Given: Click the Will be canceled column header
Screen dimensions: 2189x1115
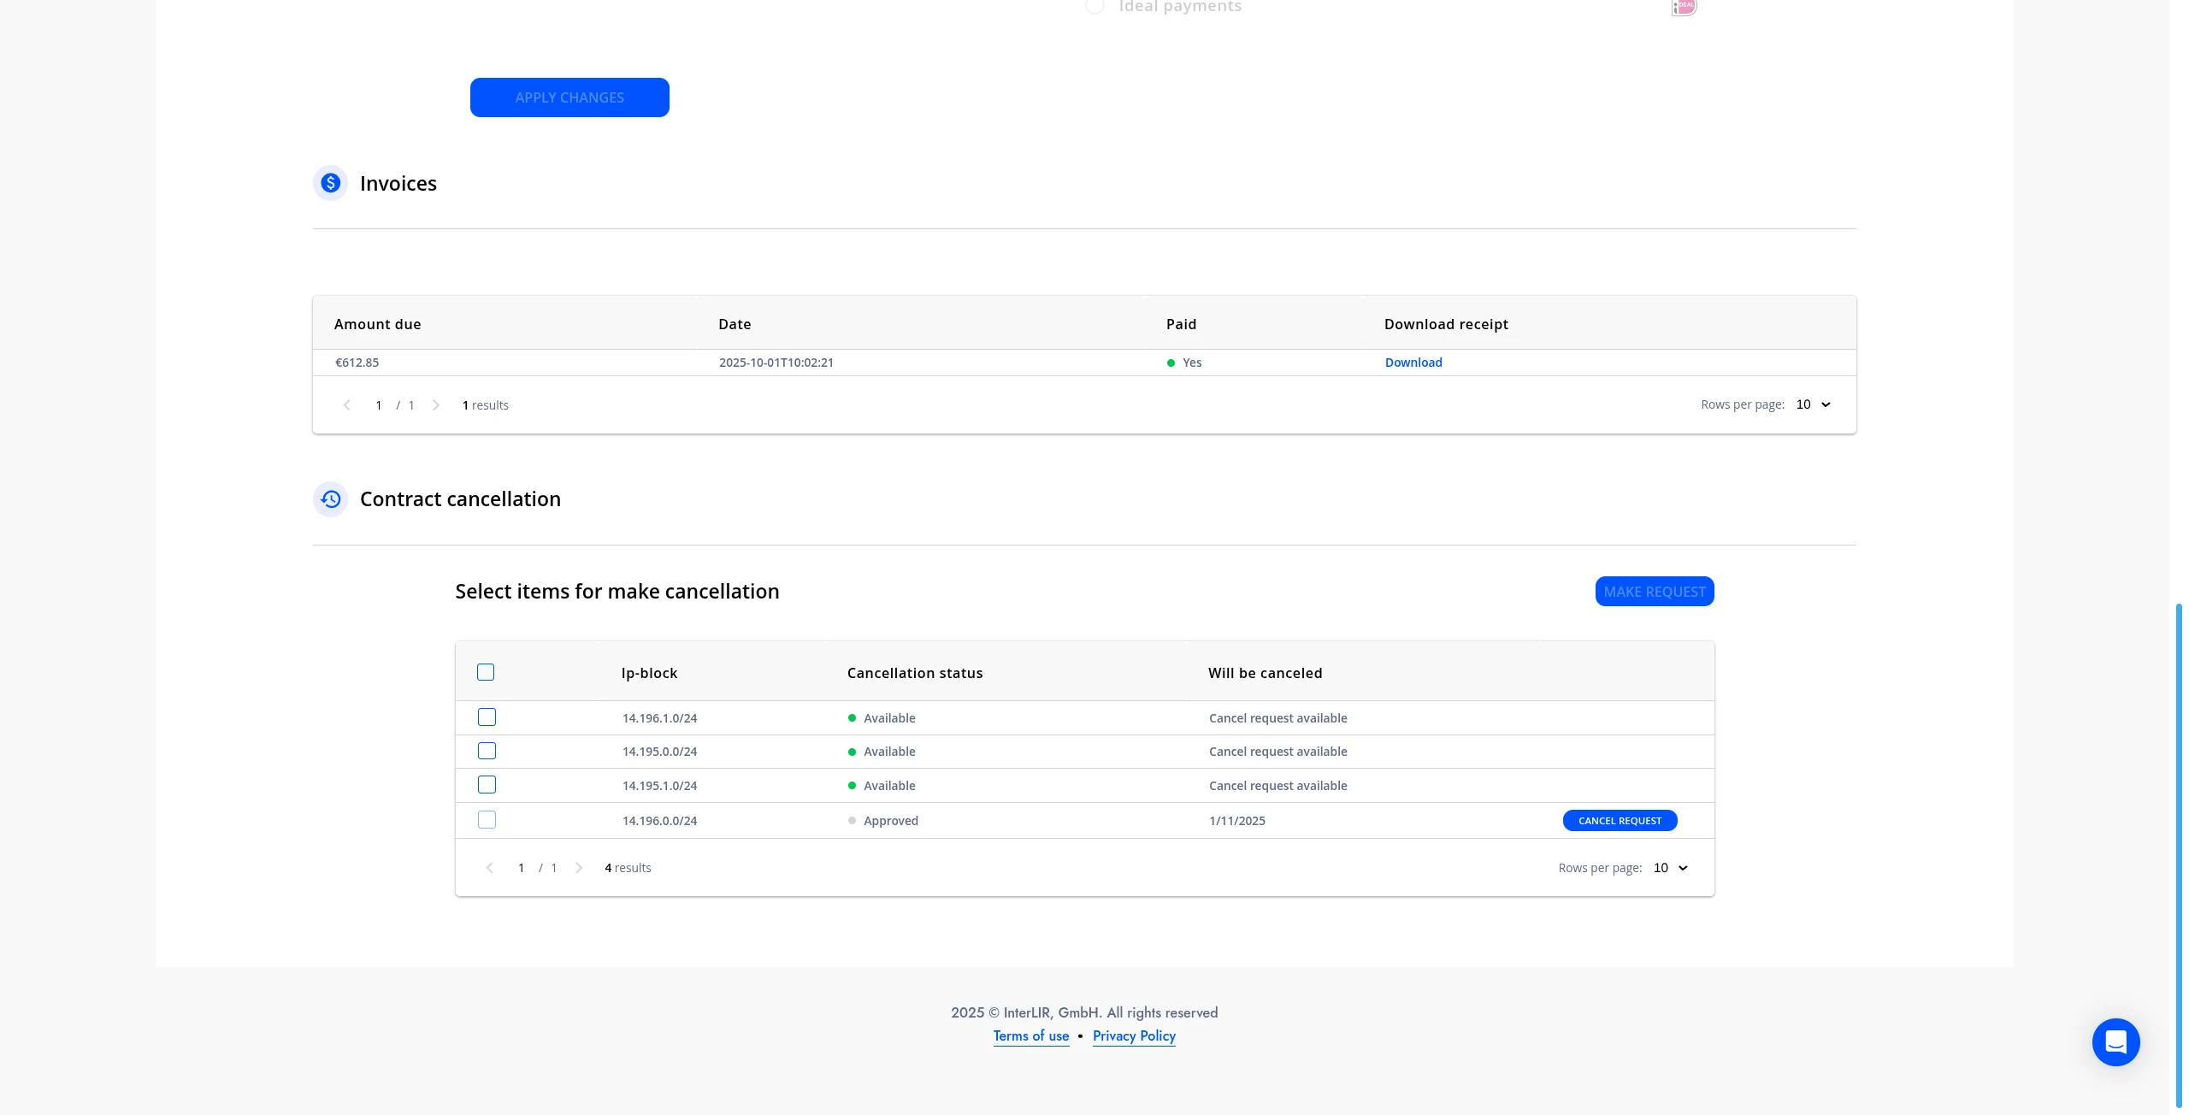Looking at the screenshot, I should coord(1265,673).
